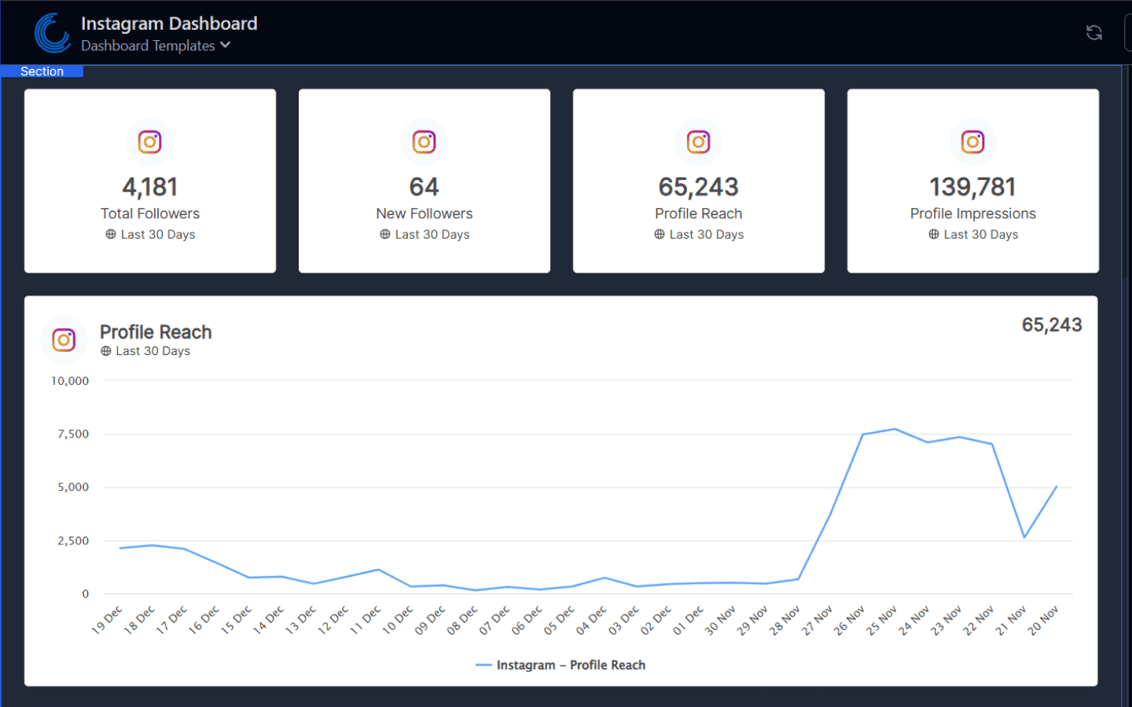
Task: Toggle the globe icon on New Followers card
Action: click(x=384, y=234)
